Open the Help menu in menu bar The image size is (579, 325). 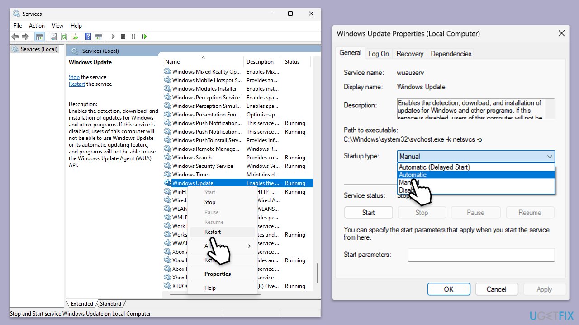pyautogui.click(x=76, y=26)
